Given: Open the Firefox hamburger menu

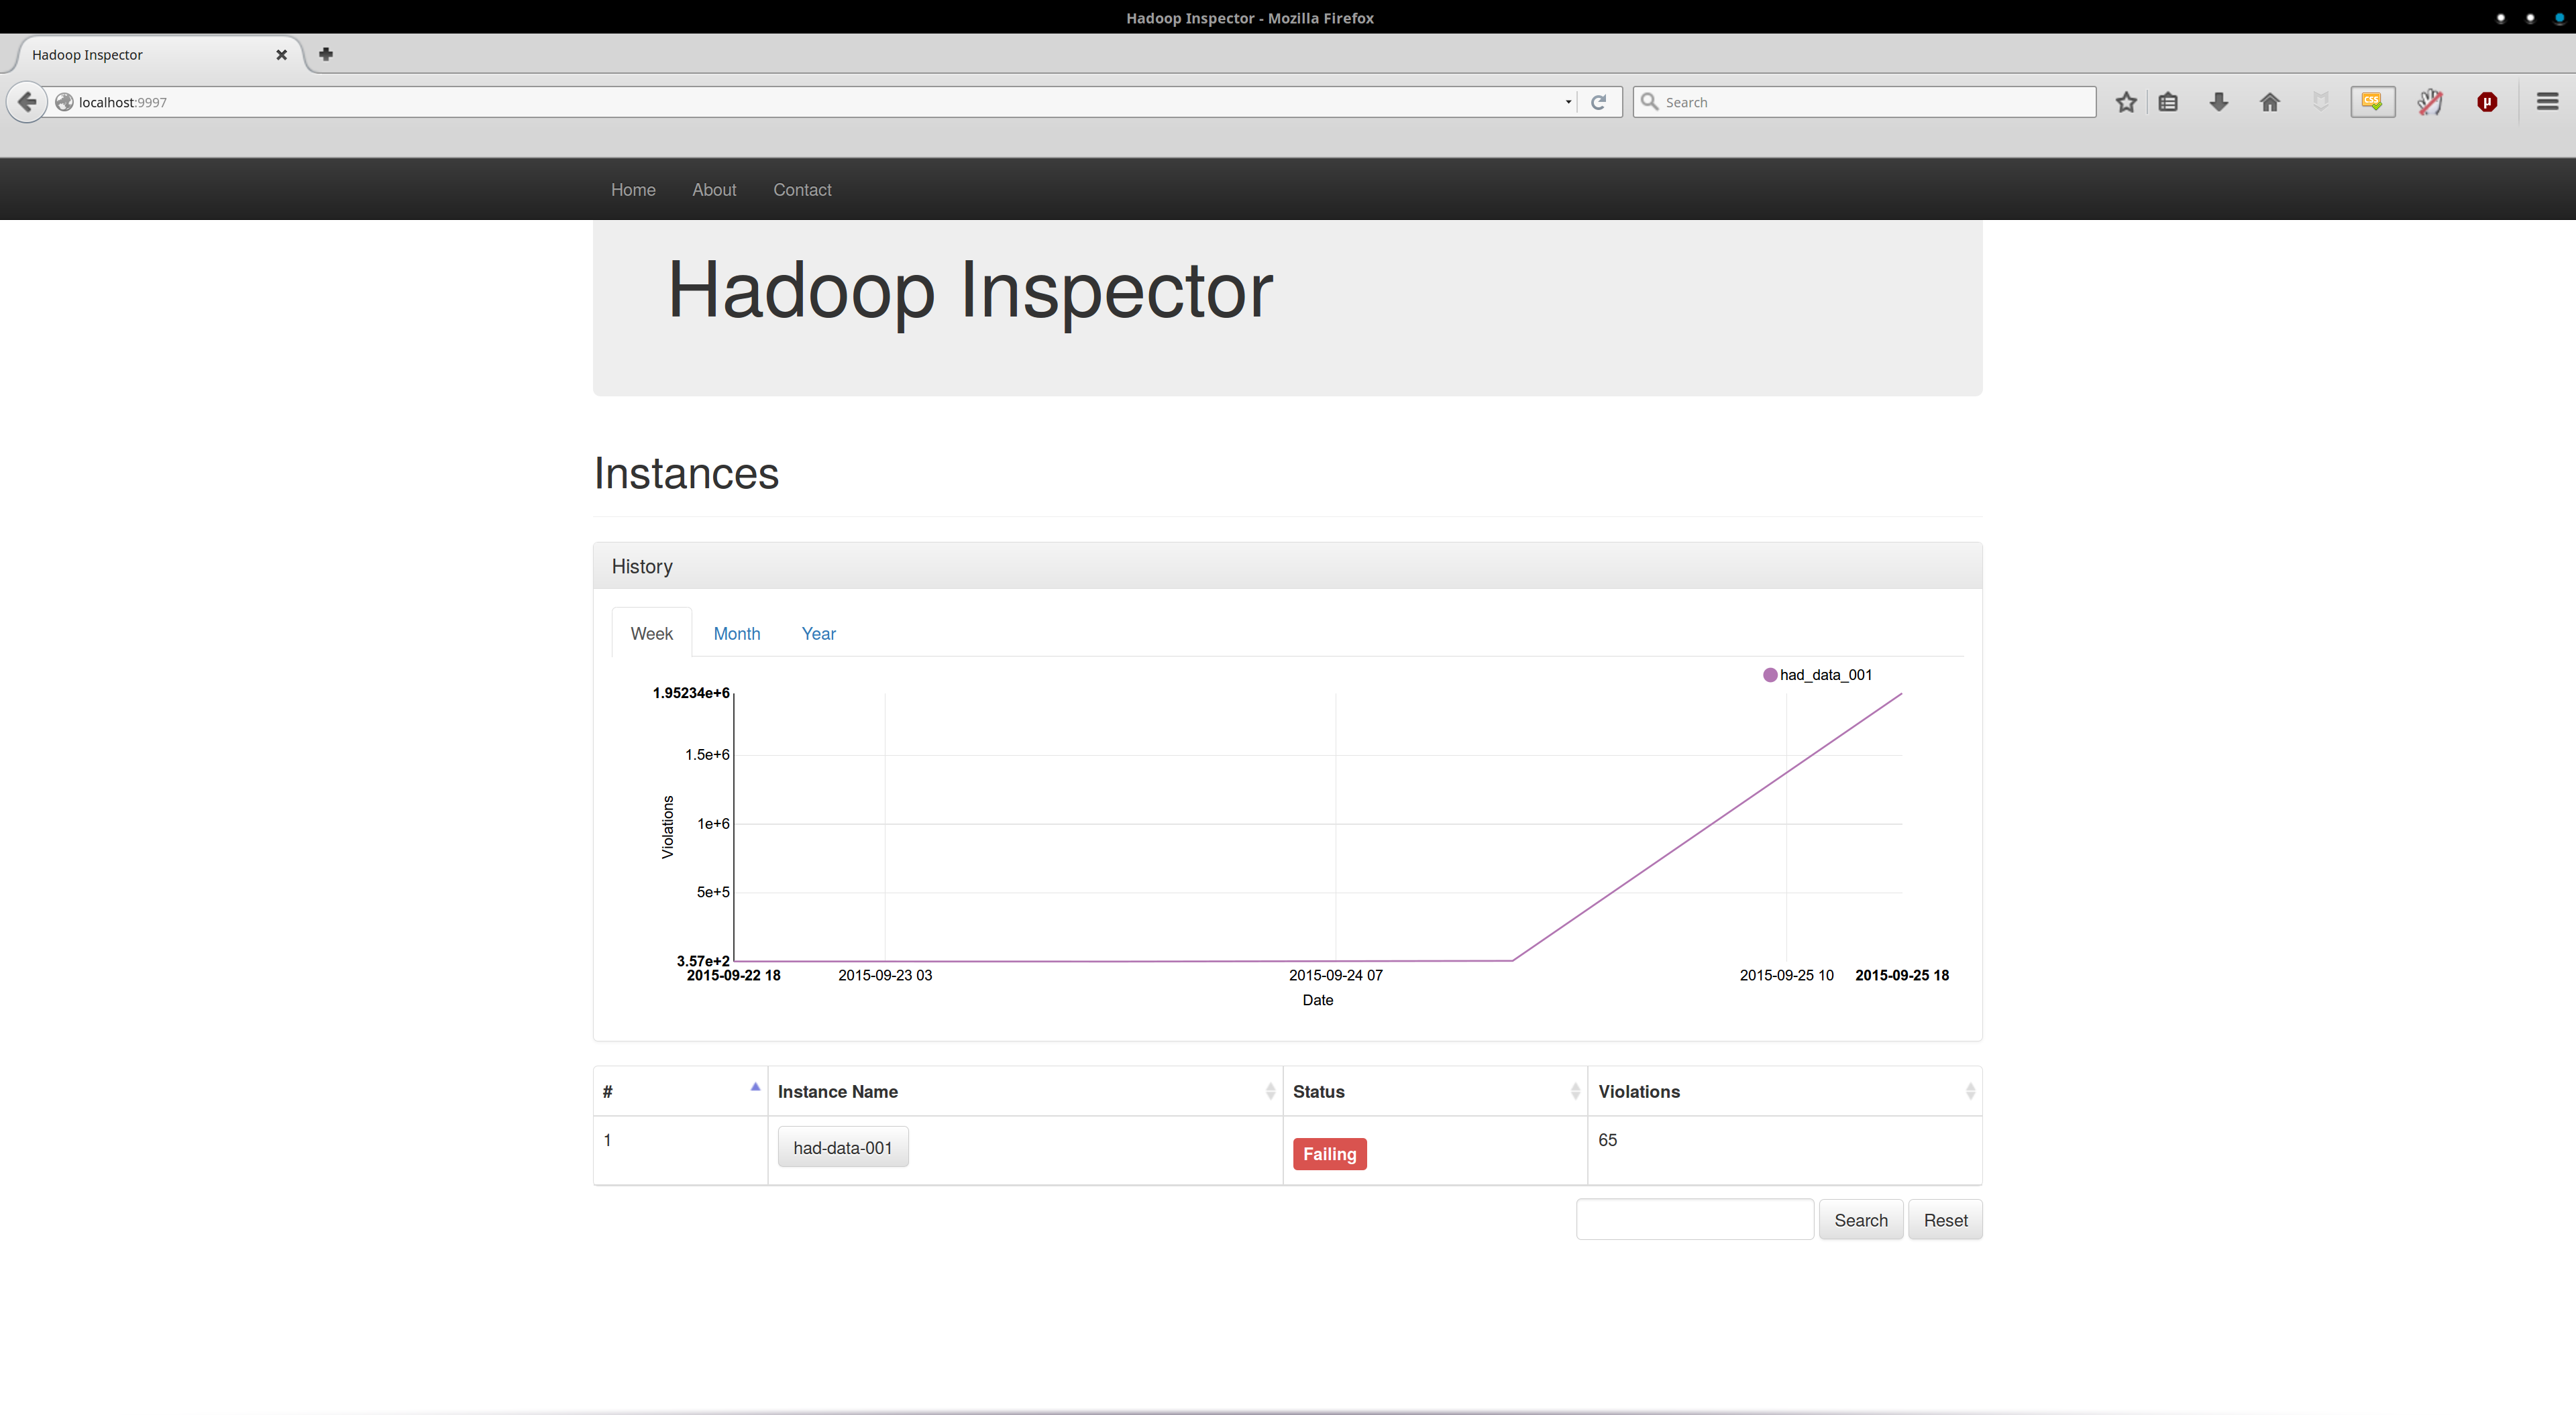Looking at the screenshot, I should [2547, 102].
